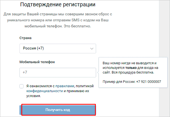
Task: Focus the mobile phone number input field
Action: (58, 73)
